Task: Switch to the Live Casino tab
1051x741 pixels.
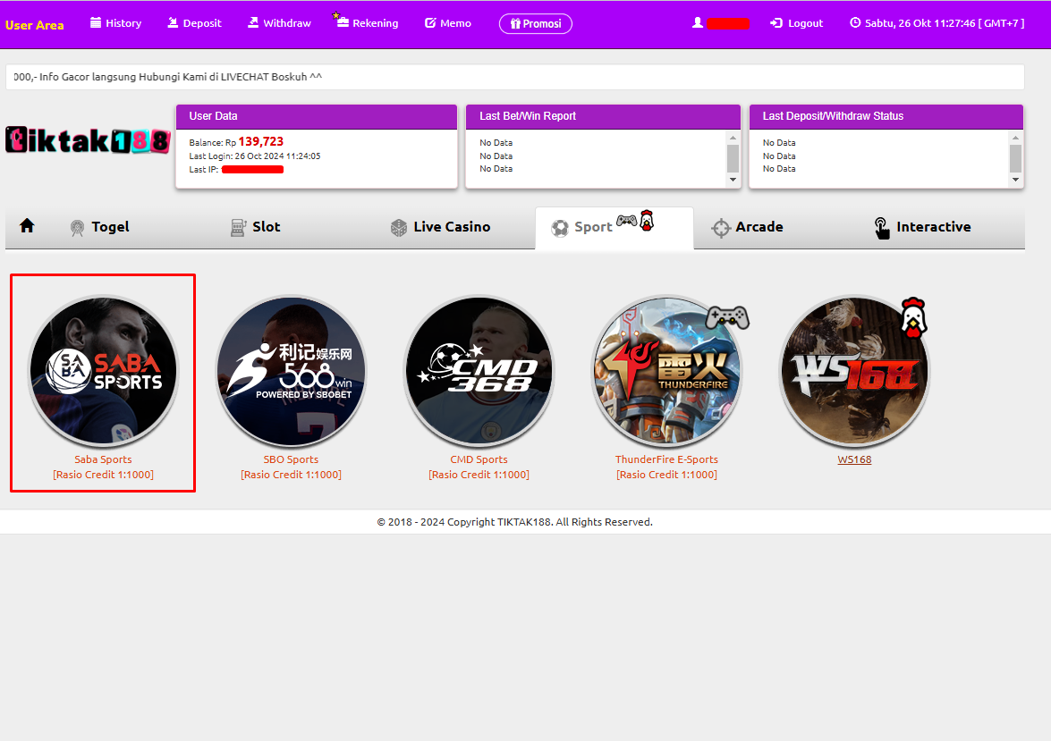Action: (440, 227)
